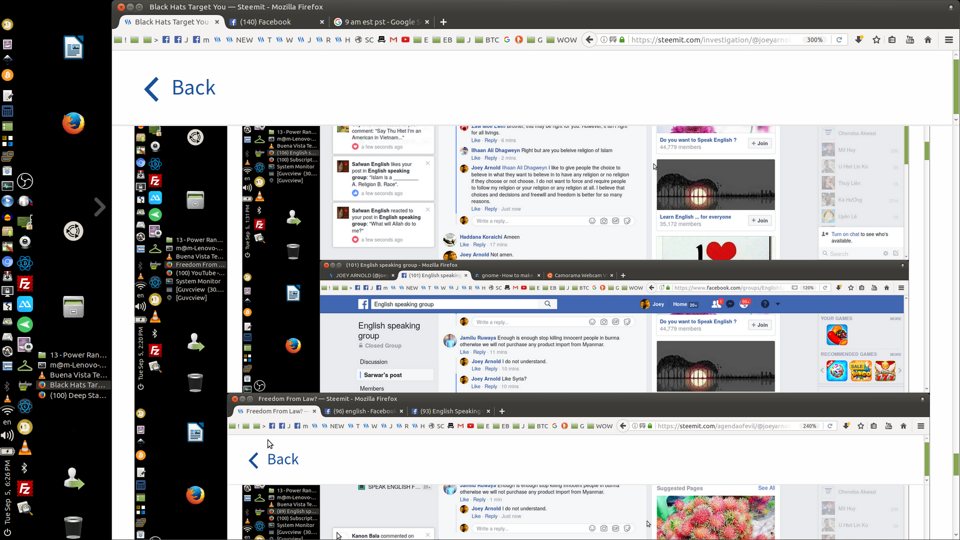960x540 pixels.
Task: Reload the steemit investigation page
Action: click(x=839, y=39)
